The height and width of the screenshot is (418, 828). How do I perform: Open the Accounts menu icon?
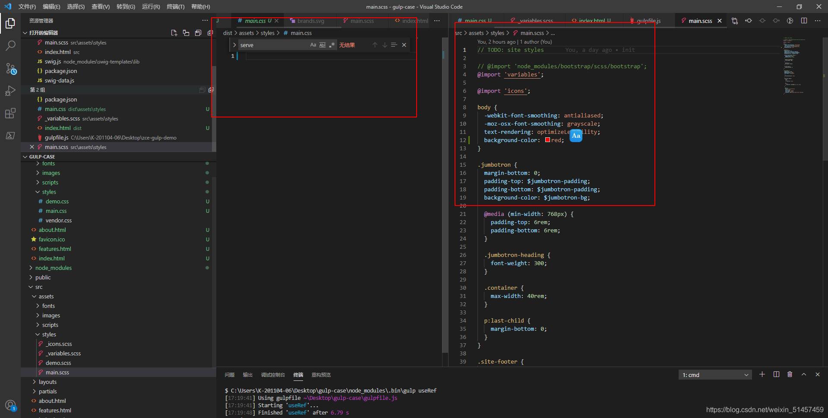click(x=10, y=405)
